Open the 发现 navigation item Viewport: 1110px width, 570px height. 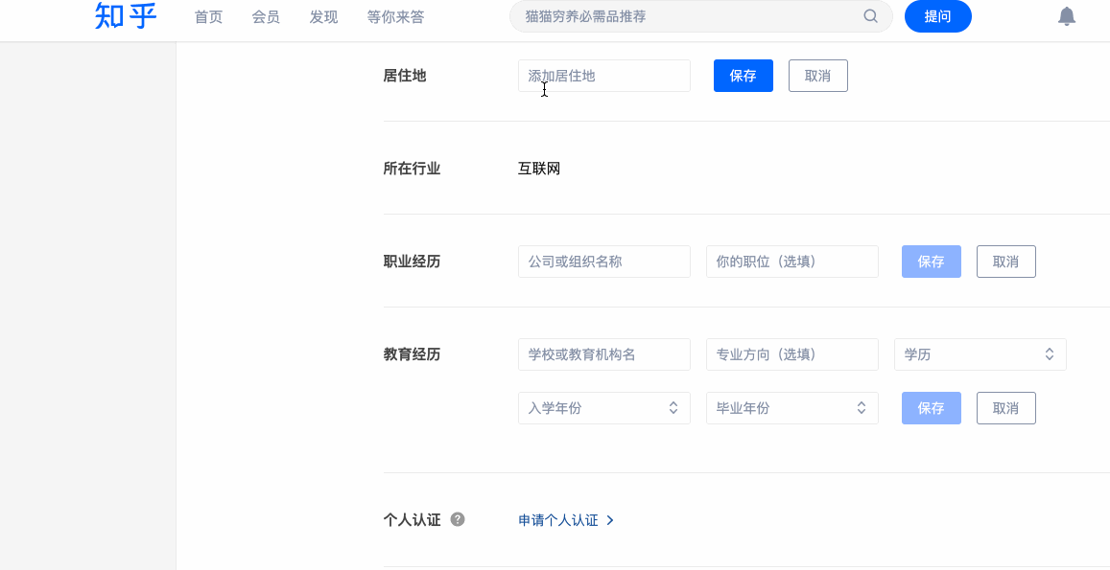[323, 17]
